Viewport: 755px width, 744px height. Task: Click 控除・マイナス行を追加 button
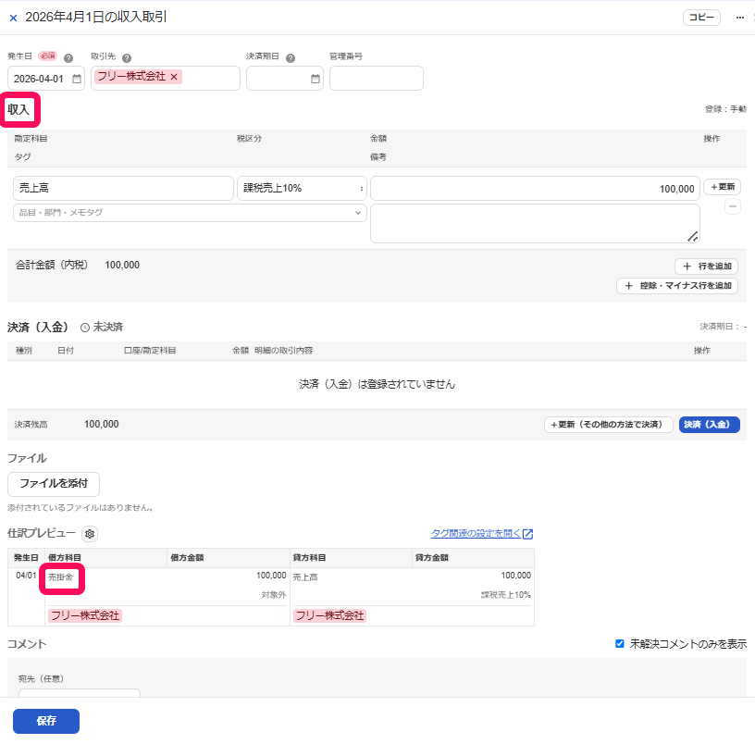(677, 286)
